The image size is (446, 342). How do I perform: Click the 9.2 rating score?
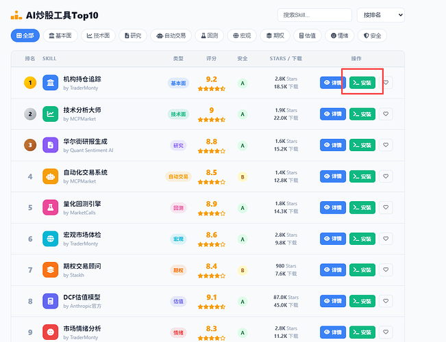click(211, 79)
